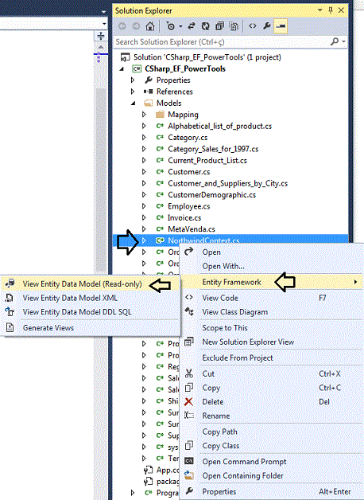Click the Search Solution Explorer field

pyautogui.click(x=223, y=41)
